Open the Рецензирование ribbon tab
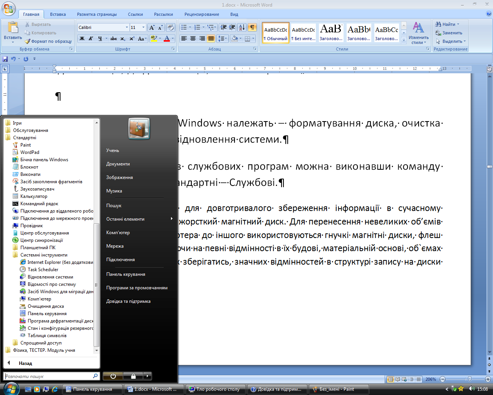This screenshot has height=395, width=493. click(x=201, y=14)
